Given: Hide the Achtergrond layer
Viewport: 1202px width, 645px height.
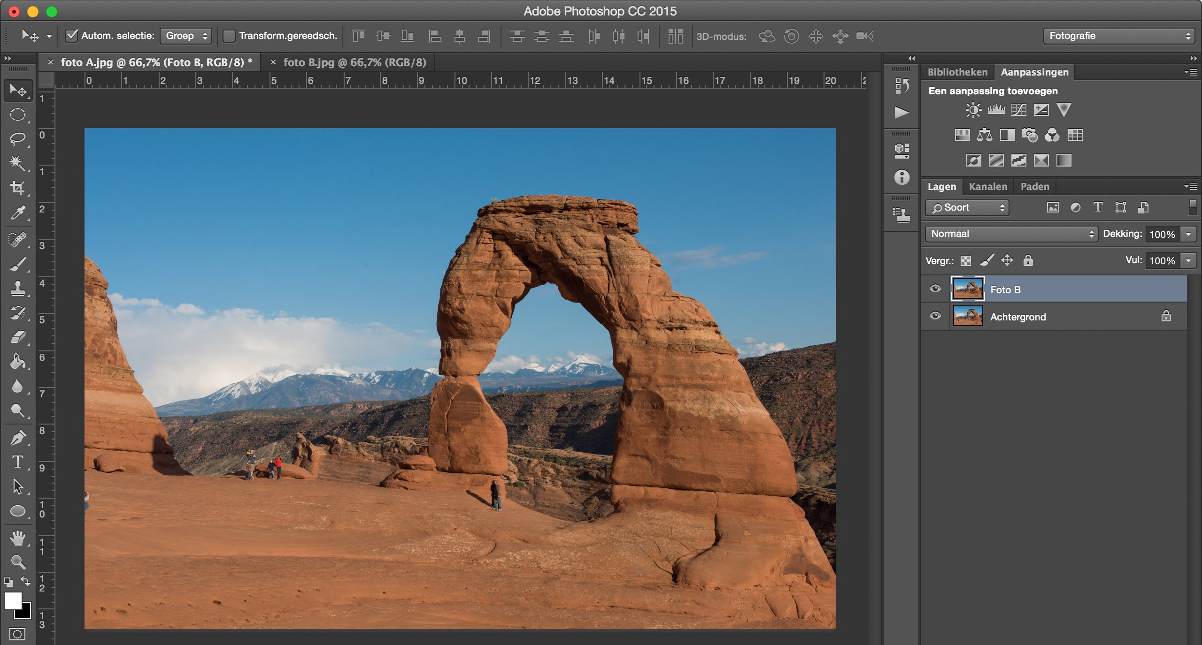Looking at the screenshot, I should click(x=935, y=316).
